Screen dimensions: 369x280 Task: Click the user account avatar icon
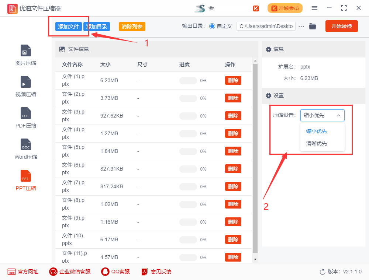200,8
